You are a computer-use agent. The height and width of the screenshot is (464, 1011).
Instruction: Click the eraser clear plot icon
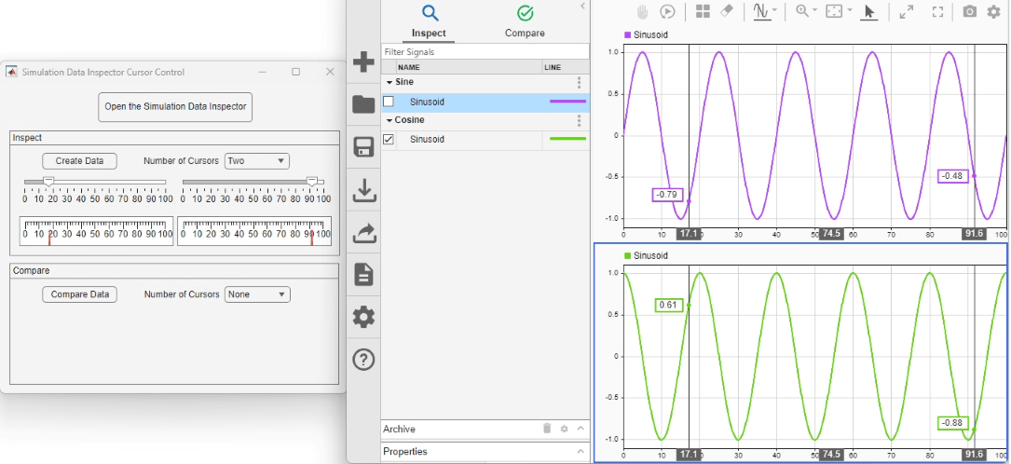(727, 11)
